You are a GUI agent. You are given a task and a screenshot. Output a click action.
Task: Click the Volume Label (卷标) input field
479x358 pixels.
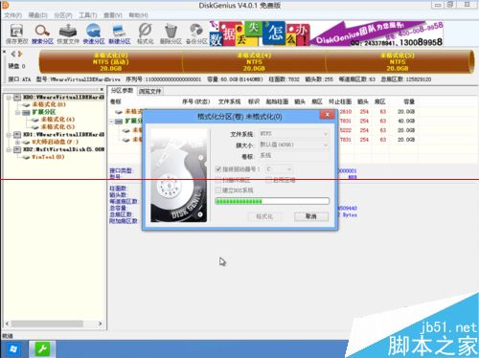294,156
